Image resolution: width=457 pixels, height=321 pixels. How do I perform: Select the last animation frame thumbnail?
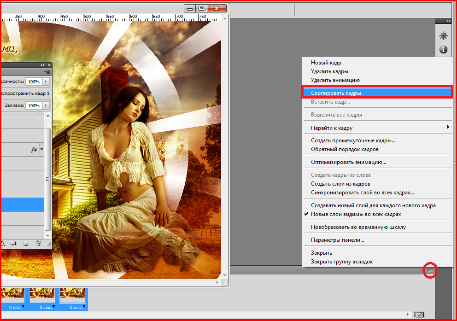(x=73, y=295)
